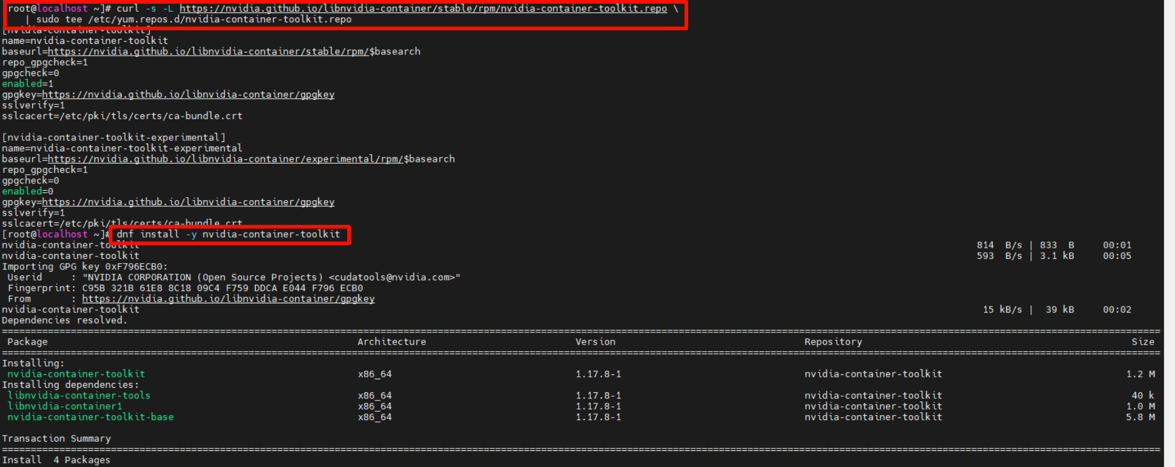Viewport: 1175px width, 467px height.
Task: Click green 'nvidia-container-toolkit' package under Installing:
Action: (x=76, y=374)
